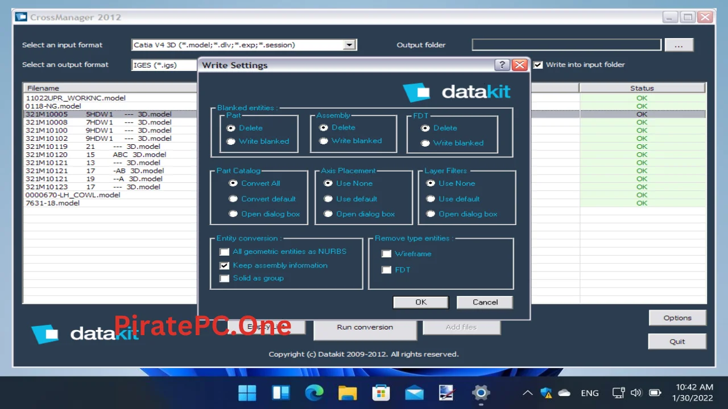Screen dimensions: 728x409
Task: Toggle Write into input folder checkbox
Action: tap(538, 65)
